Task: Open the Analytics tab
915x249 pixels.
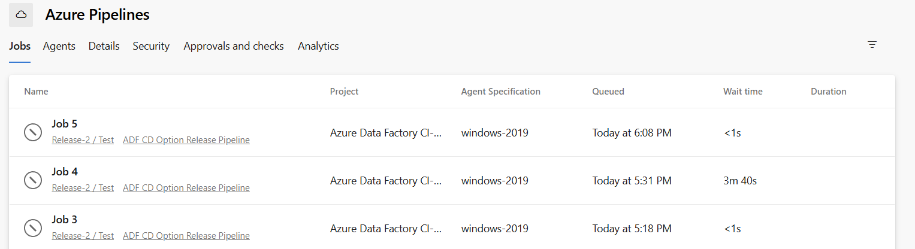Action: coord(318,46)
